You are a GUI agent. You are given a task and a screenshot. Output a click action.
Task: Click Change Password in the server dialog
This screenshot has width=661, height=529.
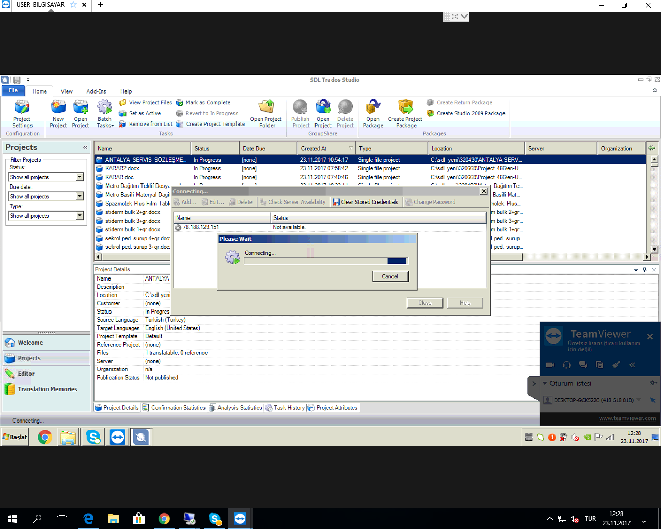pyautogui.click(x=431, y=202)
